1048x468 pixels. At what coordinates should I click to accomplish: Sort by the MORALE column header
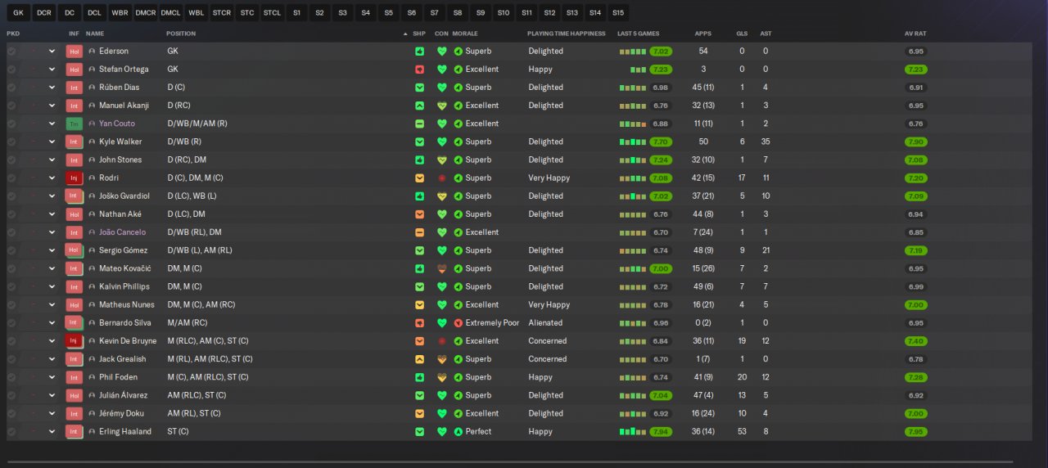[465, 34]
